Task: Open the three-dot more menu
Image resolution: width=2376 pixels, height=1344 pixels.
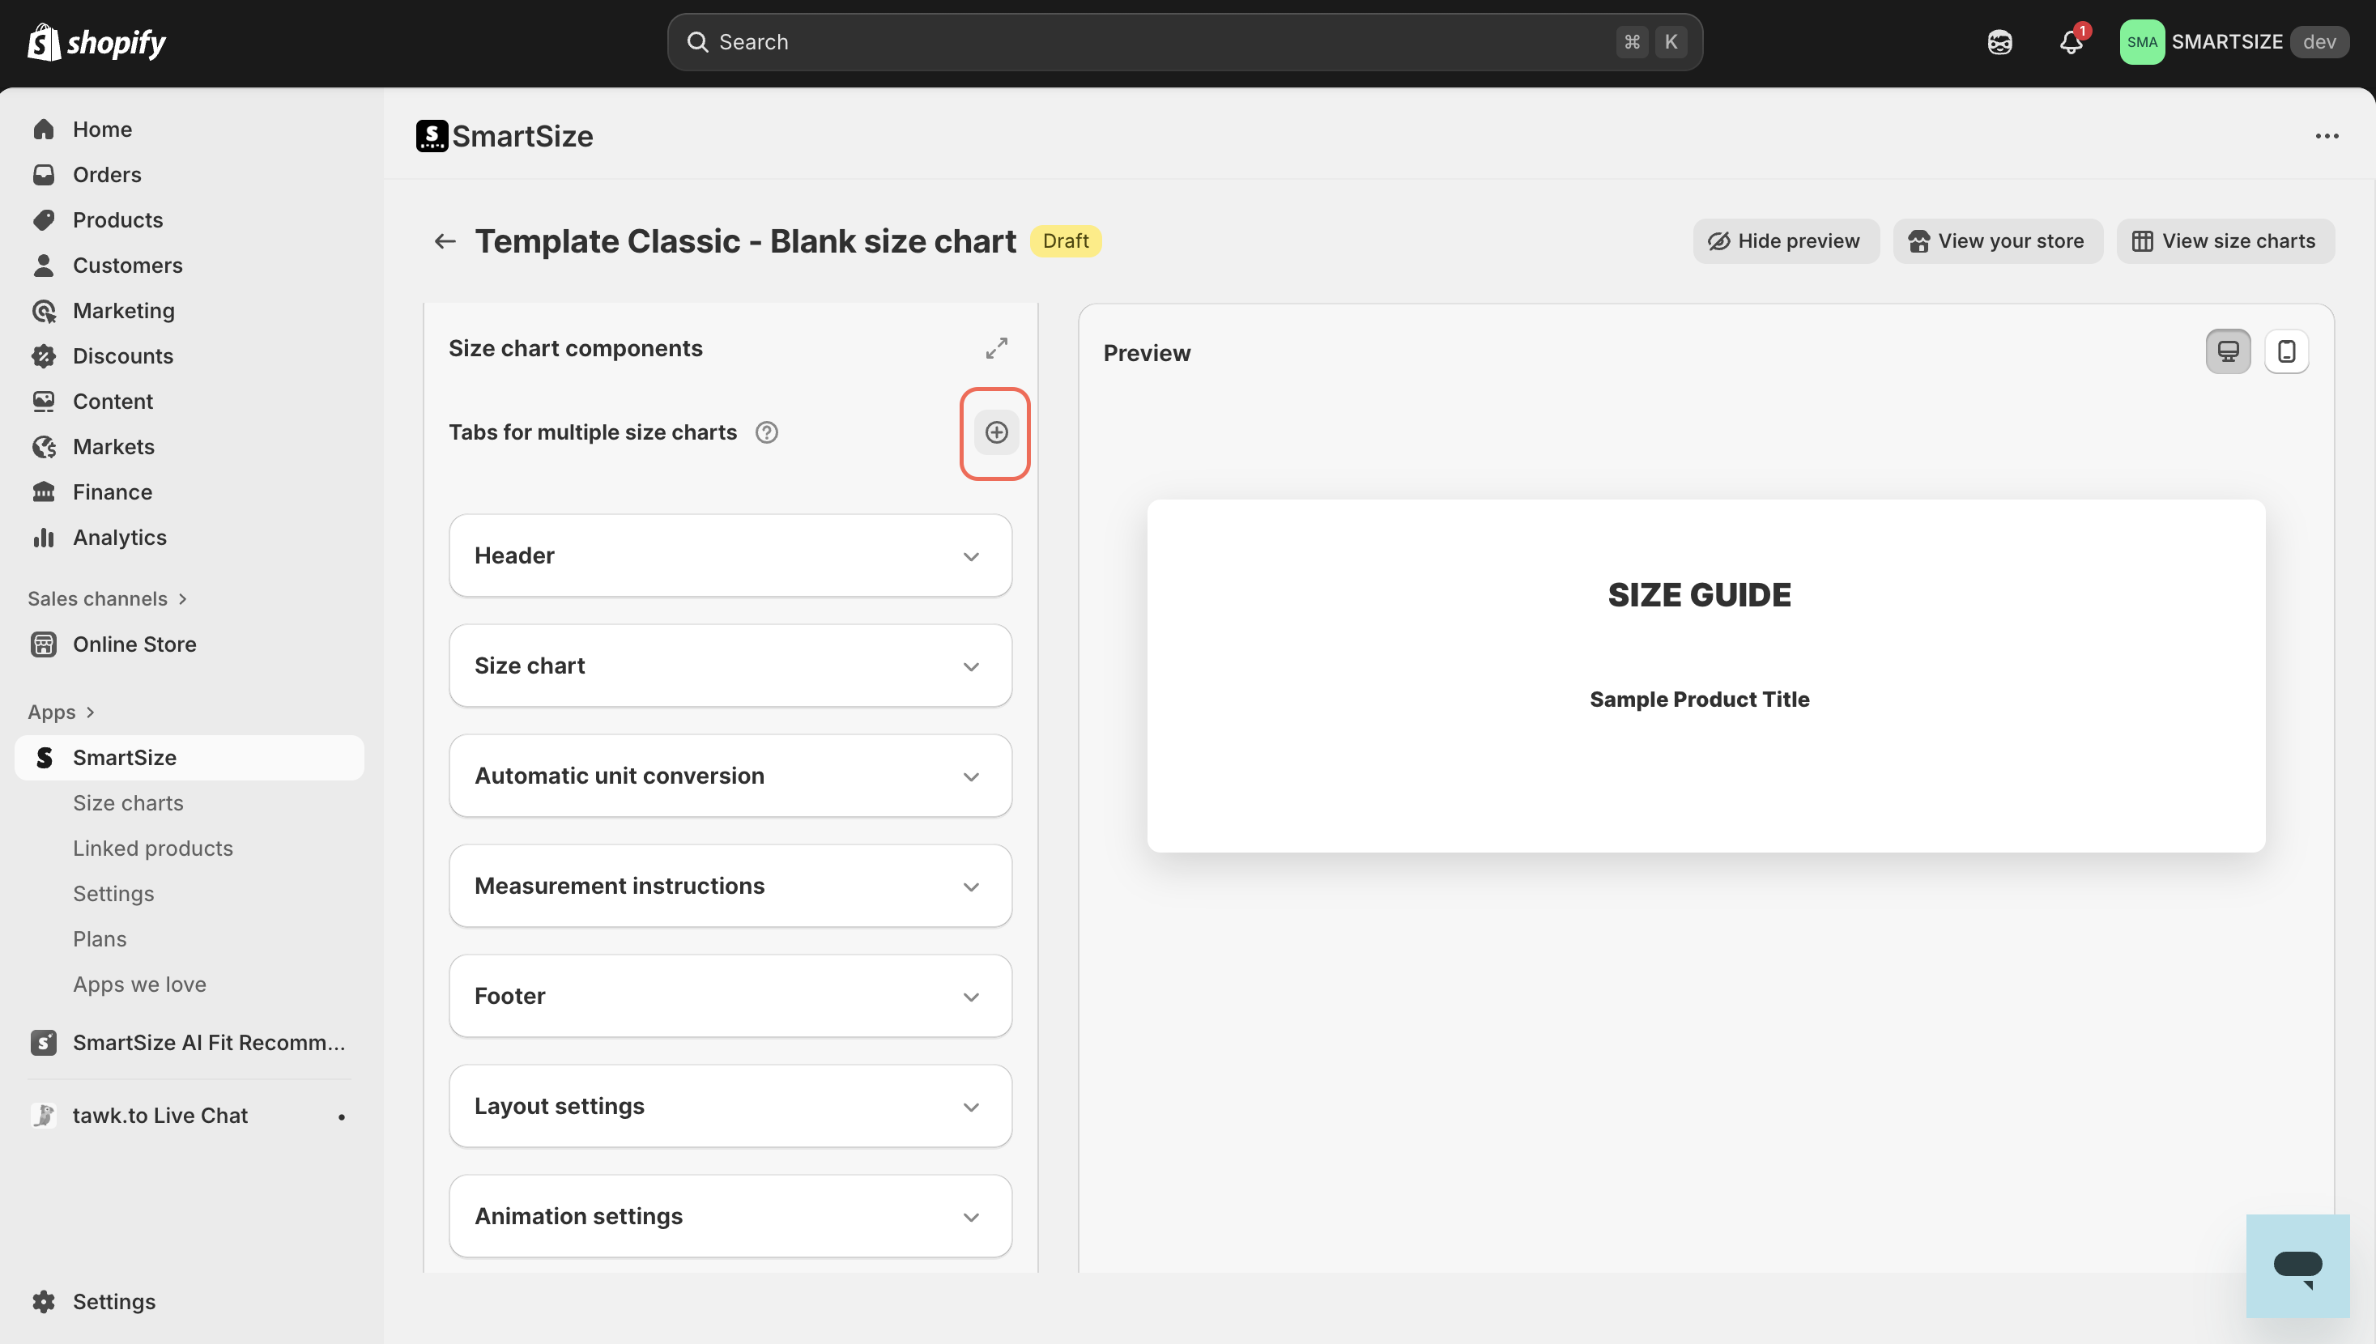Action: click(2326, 137)
